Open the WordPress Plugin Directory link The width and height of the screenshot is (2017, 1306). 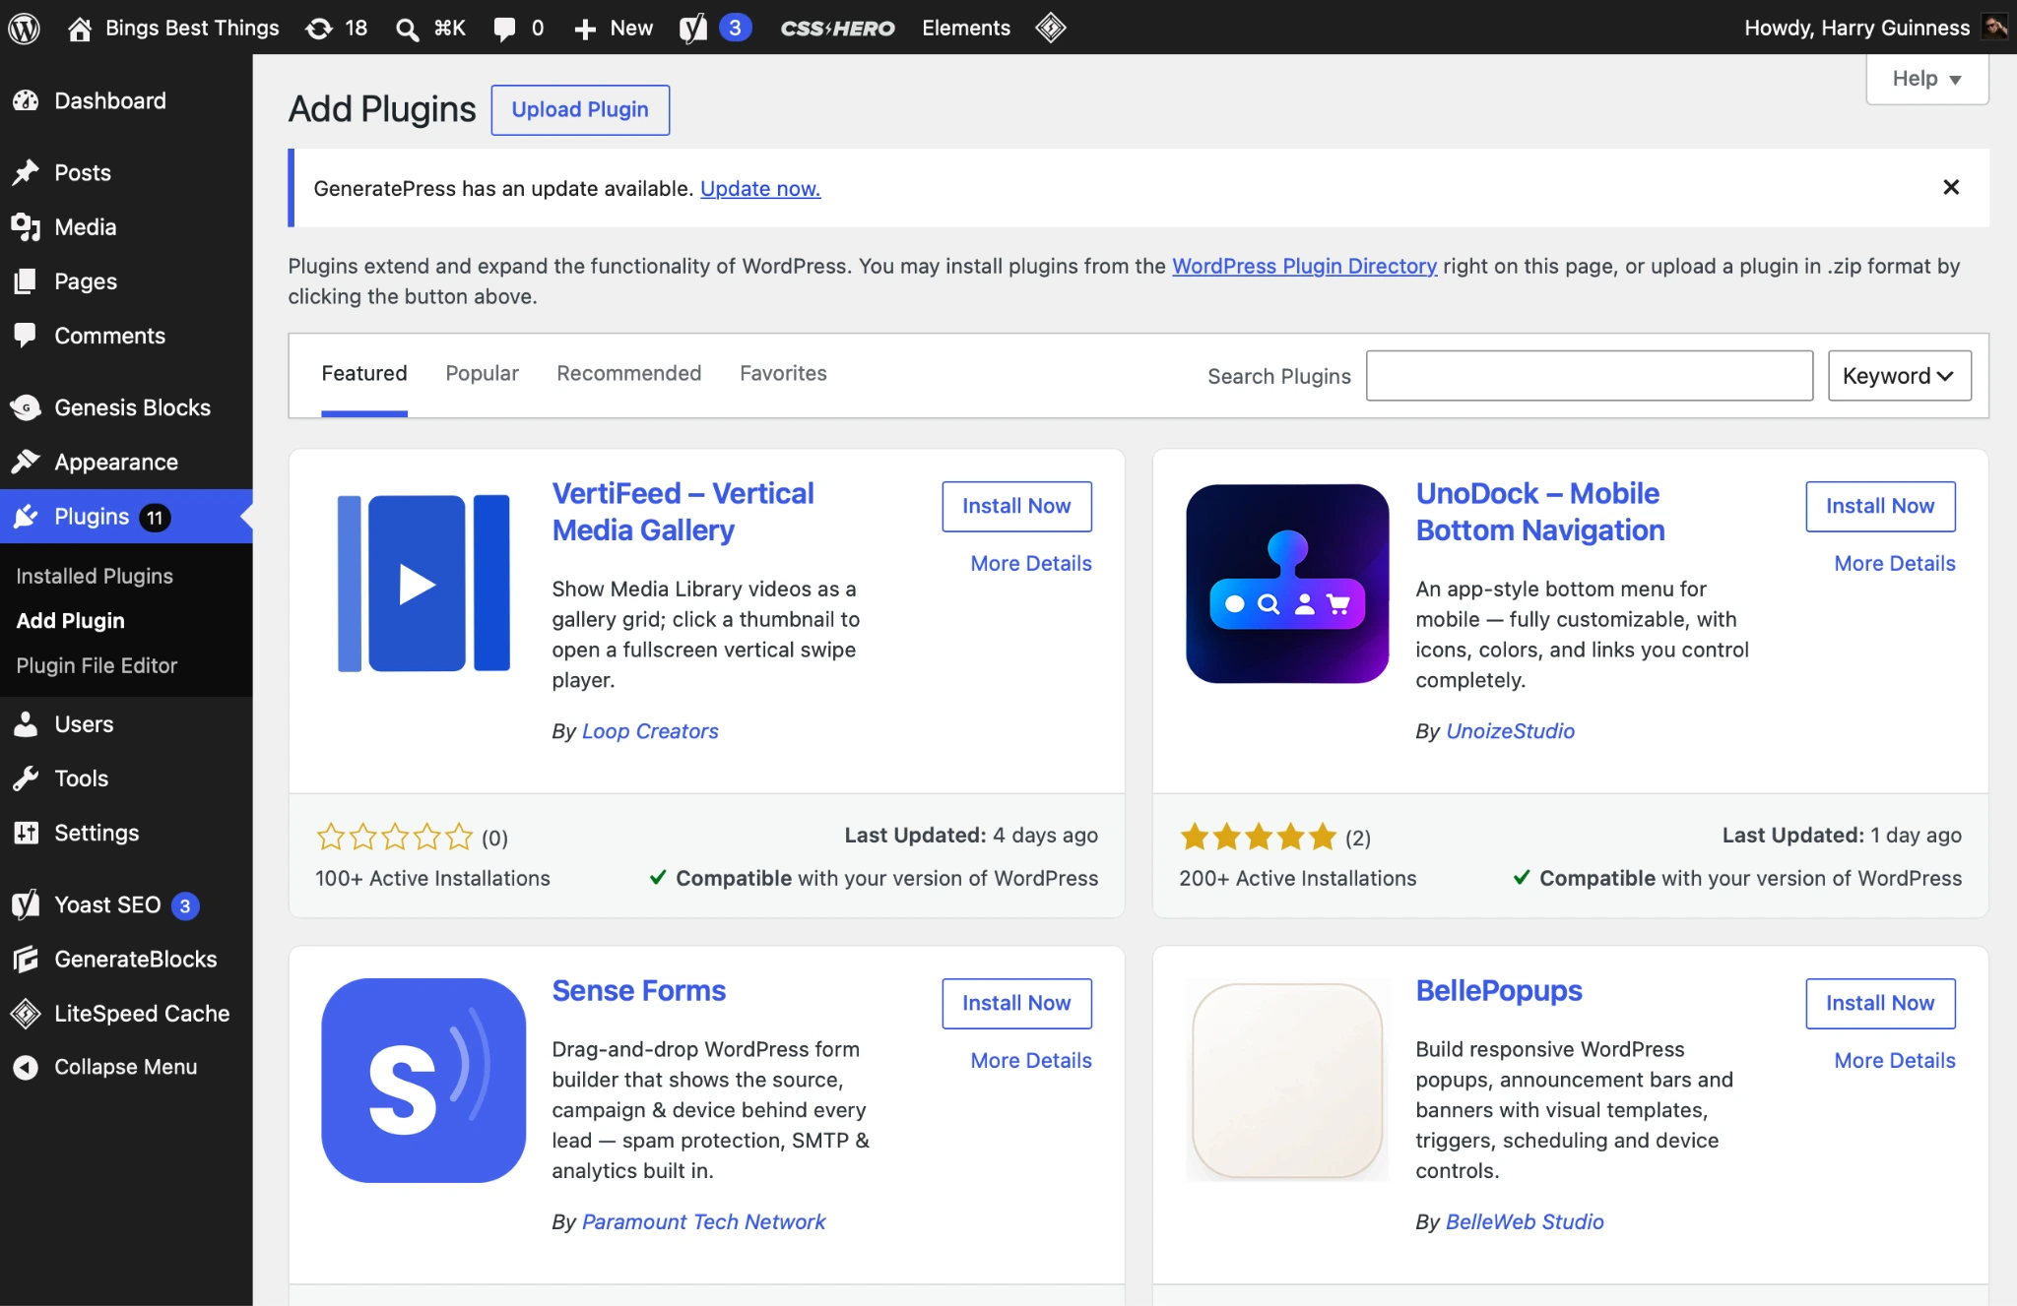(1304, 266)
